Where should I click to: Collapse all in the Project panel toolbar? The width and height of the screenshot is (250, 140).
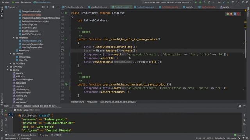coord(48,7)
